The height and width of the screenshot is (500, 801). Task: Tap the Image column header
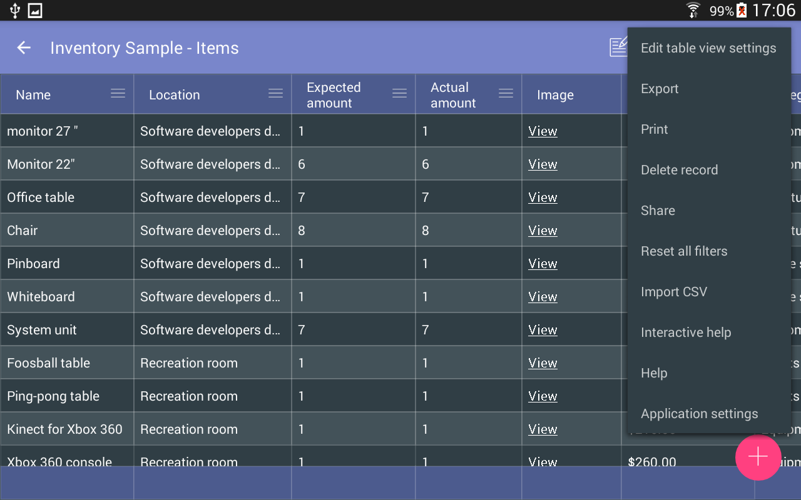(x=571, y=94)
